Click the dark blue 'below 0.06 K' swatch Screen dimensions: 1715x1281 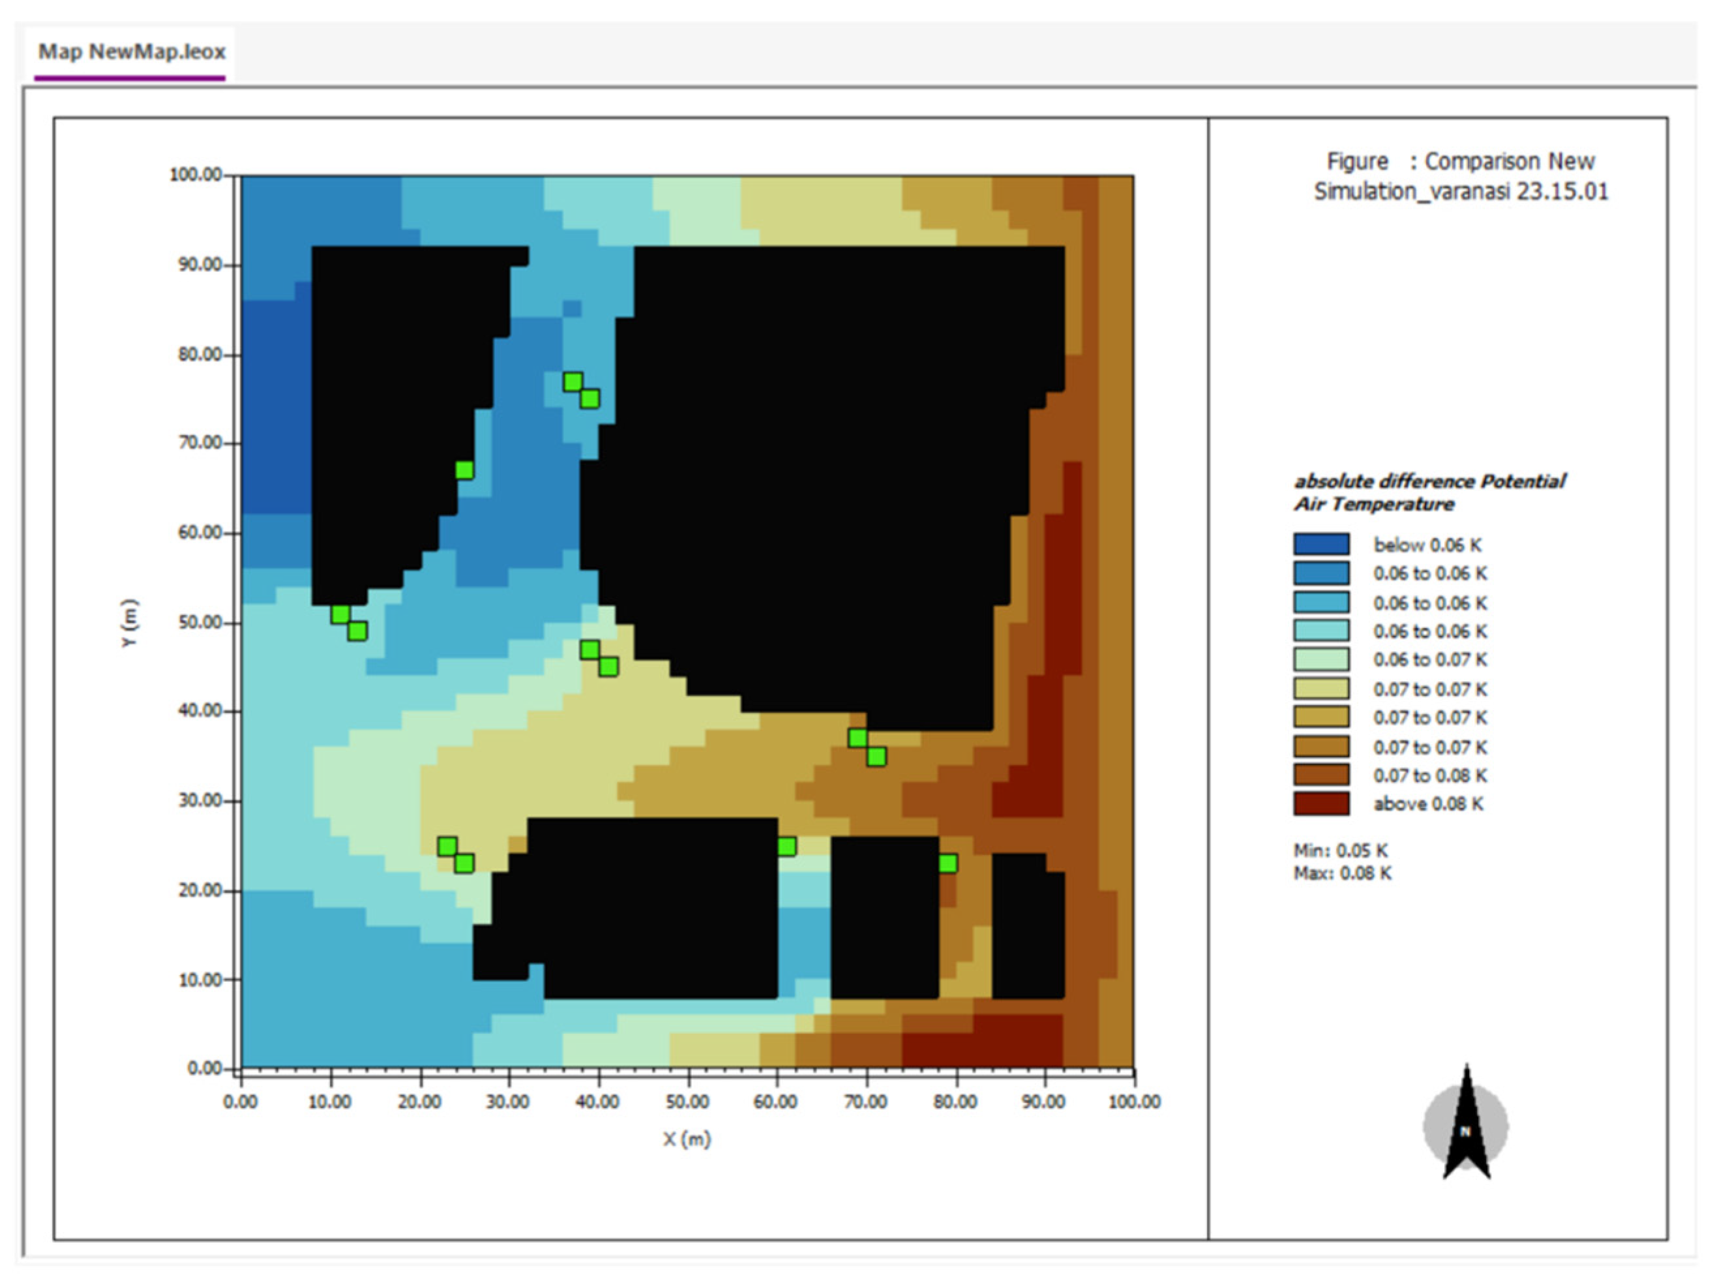point(1321,545)
